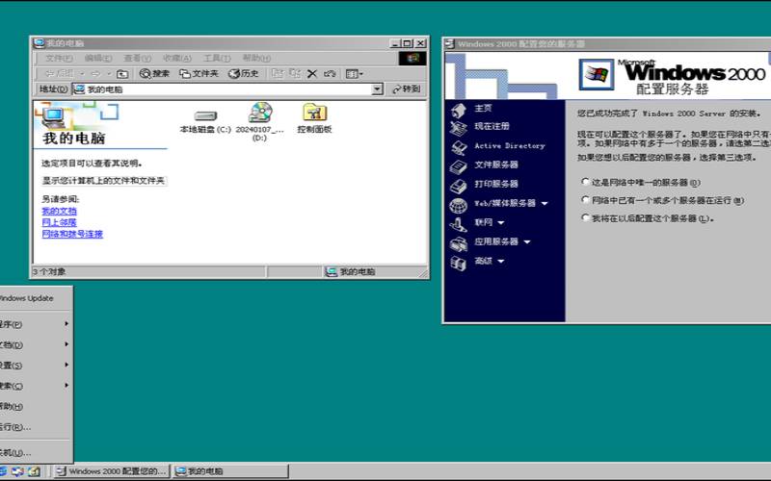Click the 网上邻居 link
This screenshot has width=771, height=481.
tap(59, 222)
